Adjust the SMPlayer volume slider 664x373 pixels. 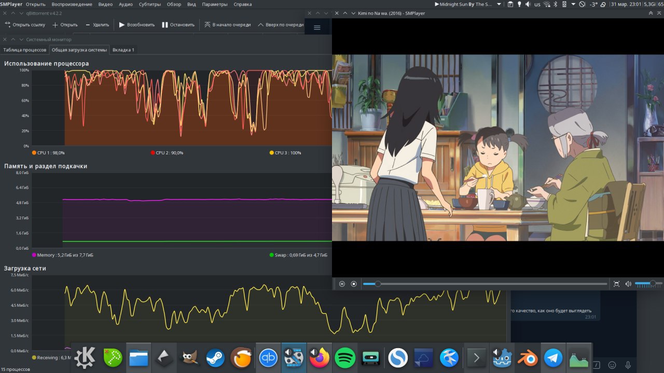[647, 284]
